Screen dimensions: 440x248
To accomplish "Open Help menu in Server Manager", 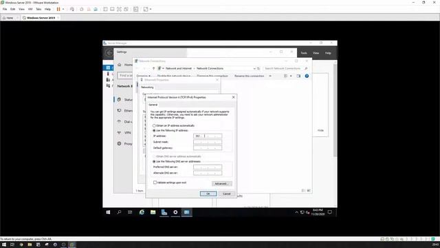I will 328,53.
